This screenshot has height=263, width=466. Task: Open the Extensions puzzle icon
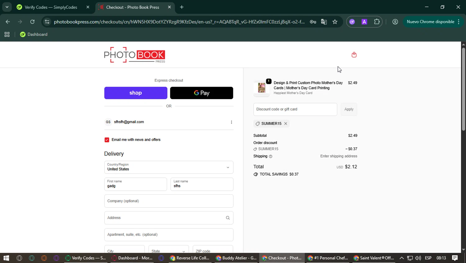[377, 22]
